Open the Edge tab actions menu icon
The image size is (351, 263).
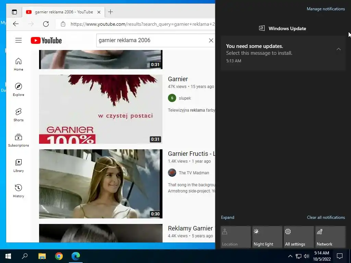pyautogui.click(x=14, y=12)
